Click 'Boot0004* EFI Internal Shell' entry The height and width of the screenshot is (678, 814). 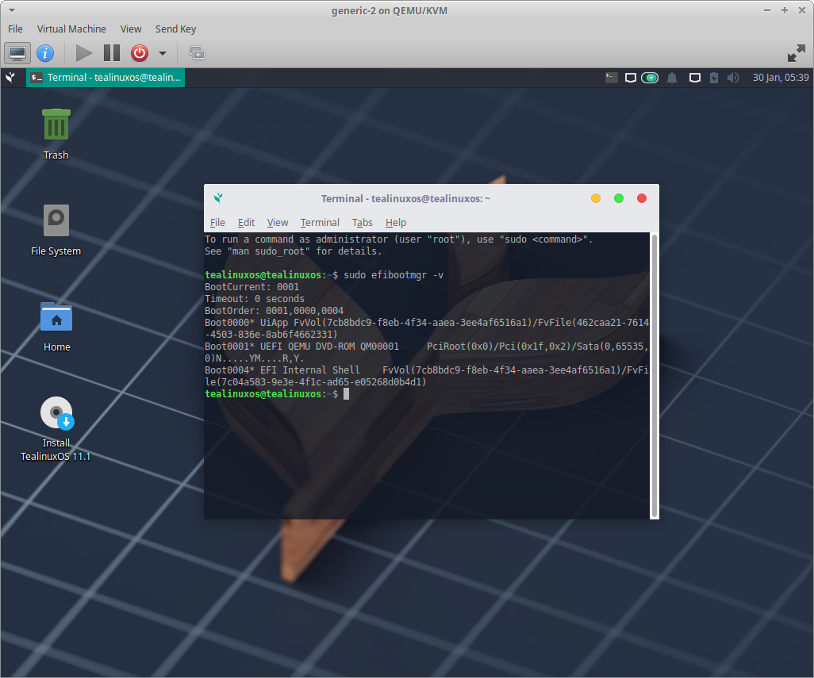click(x=427, y=376)
